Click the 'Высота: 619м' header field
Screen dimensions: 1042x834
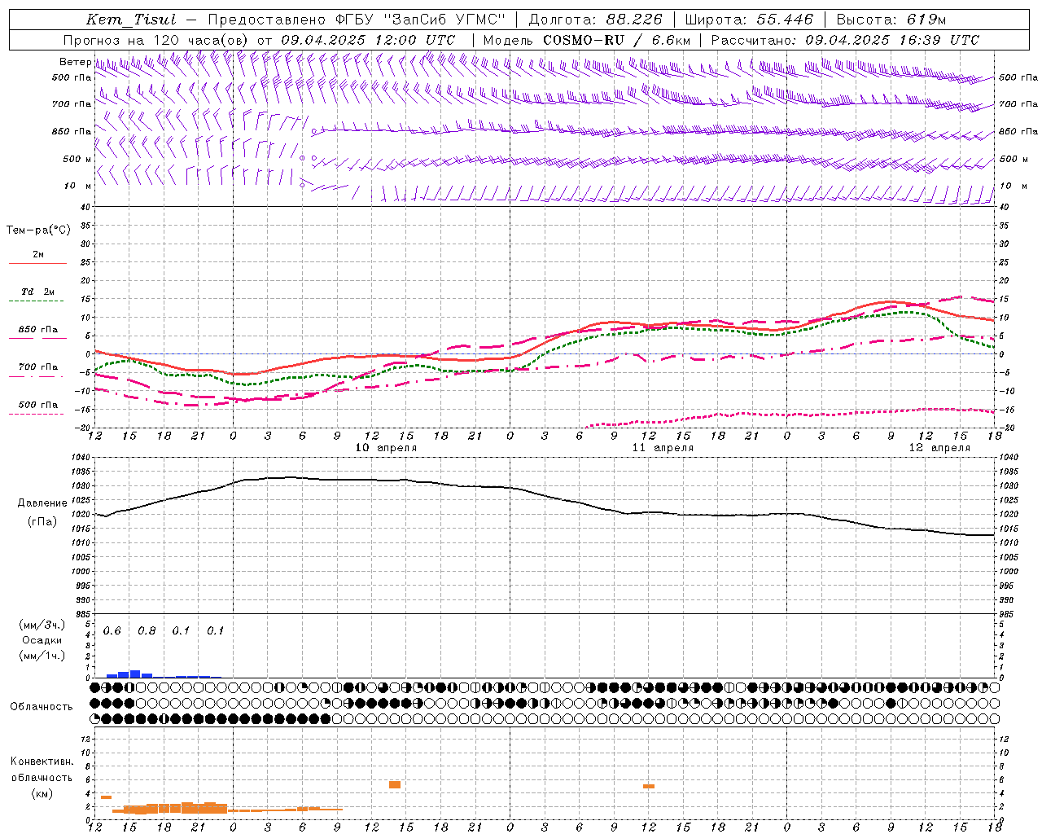pos(891,20)
